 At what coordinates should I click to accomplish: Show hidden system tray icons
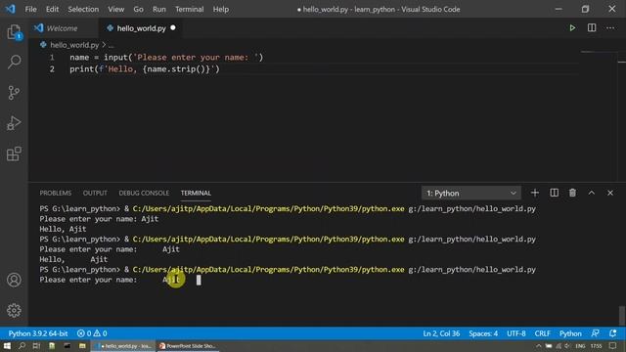click(x=539, y=346)
